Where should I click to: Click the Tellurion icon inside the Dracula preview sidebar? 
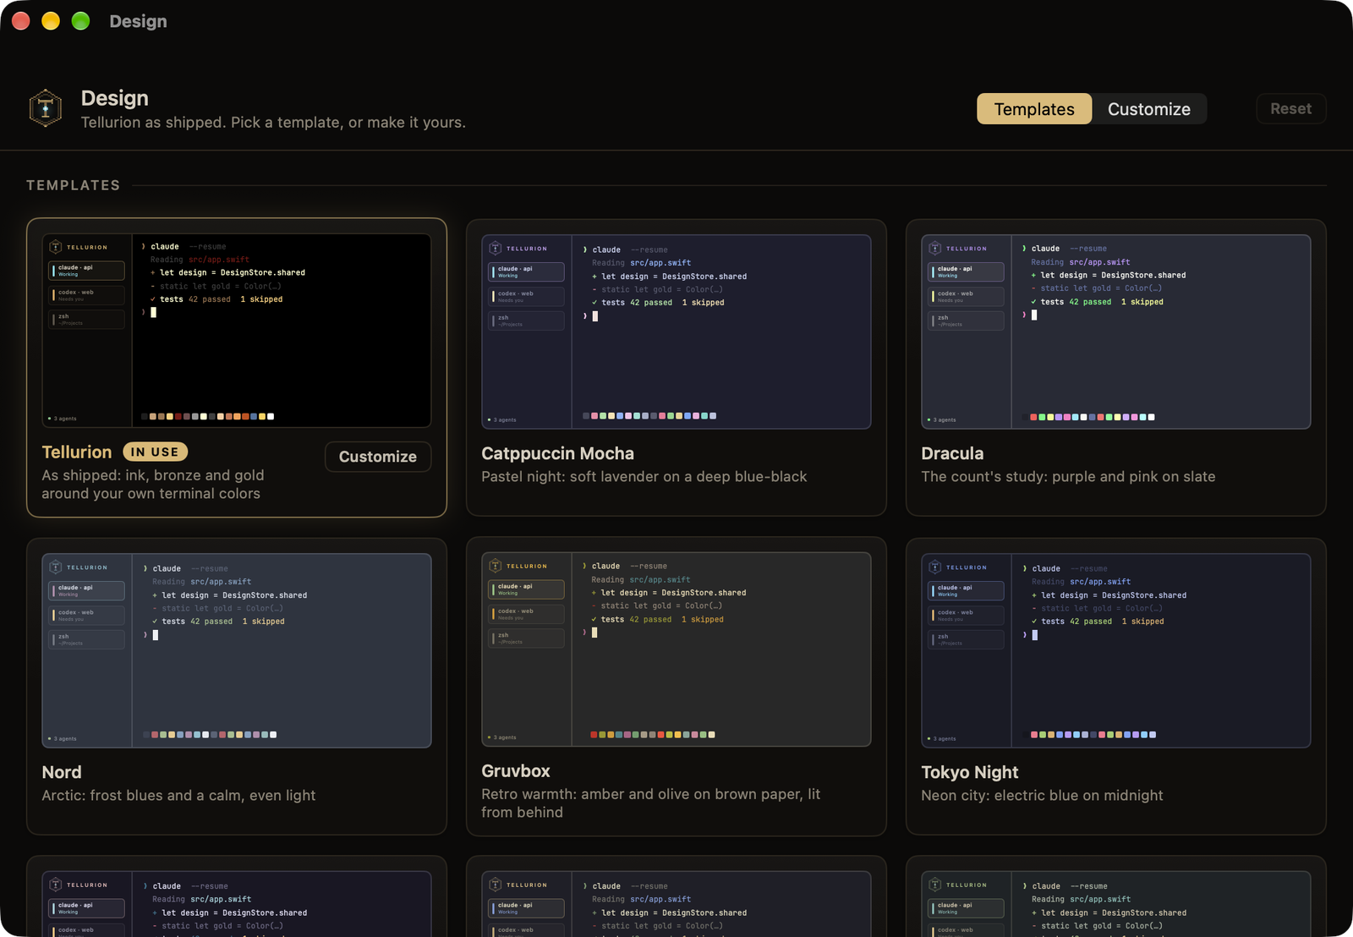click(935, 249)
